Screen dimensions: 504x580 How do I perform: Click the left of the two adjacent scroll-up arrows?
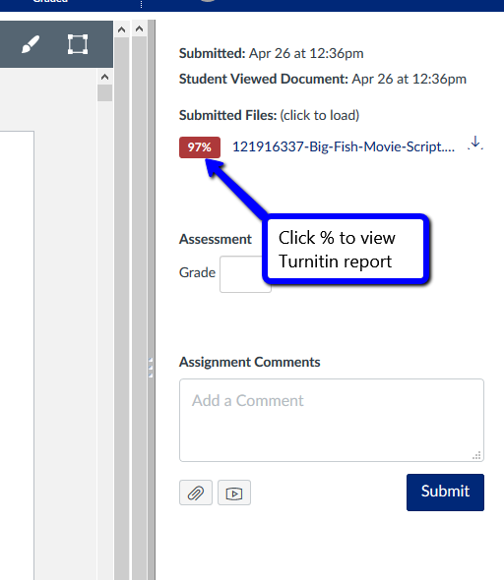point(121,29)
